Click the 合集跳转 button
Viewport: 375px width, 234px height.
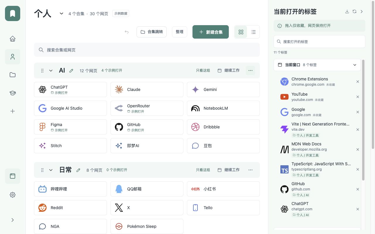pyautogui.click(x=151, y=32)
